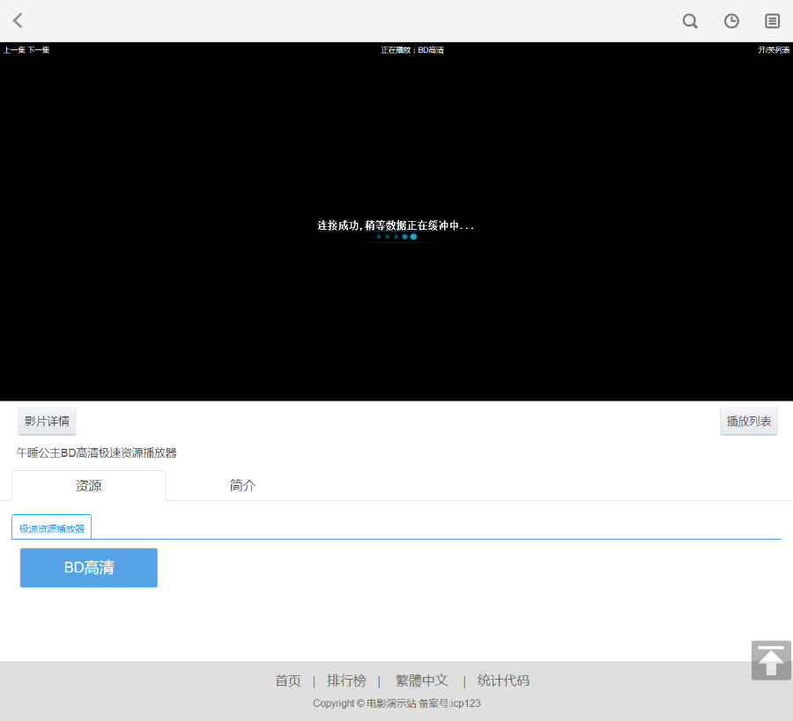
Task: Go back using the left arrow icon
Action: 18,21
